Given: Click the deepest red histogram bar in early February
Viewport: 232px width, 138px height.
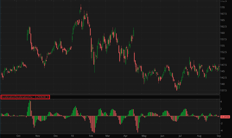Looking at the screenshot, I should click(94, 124).
